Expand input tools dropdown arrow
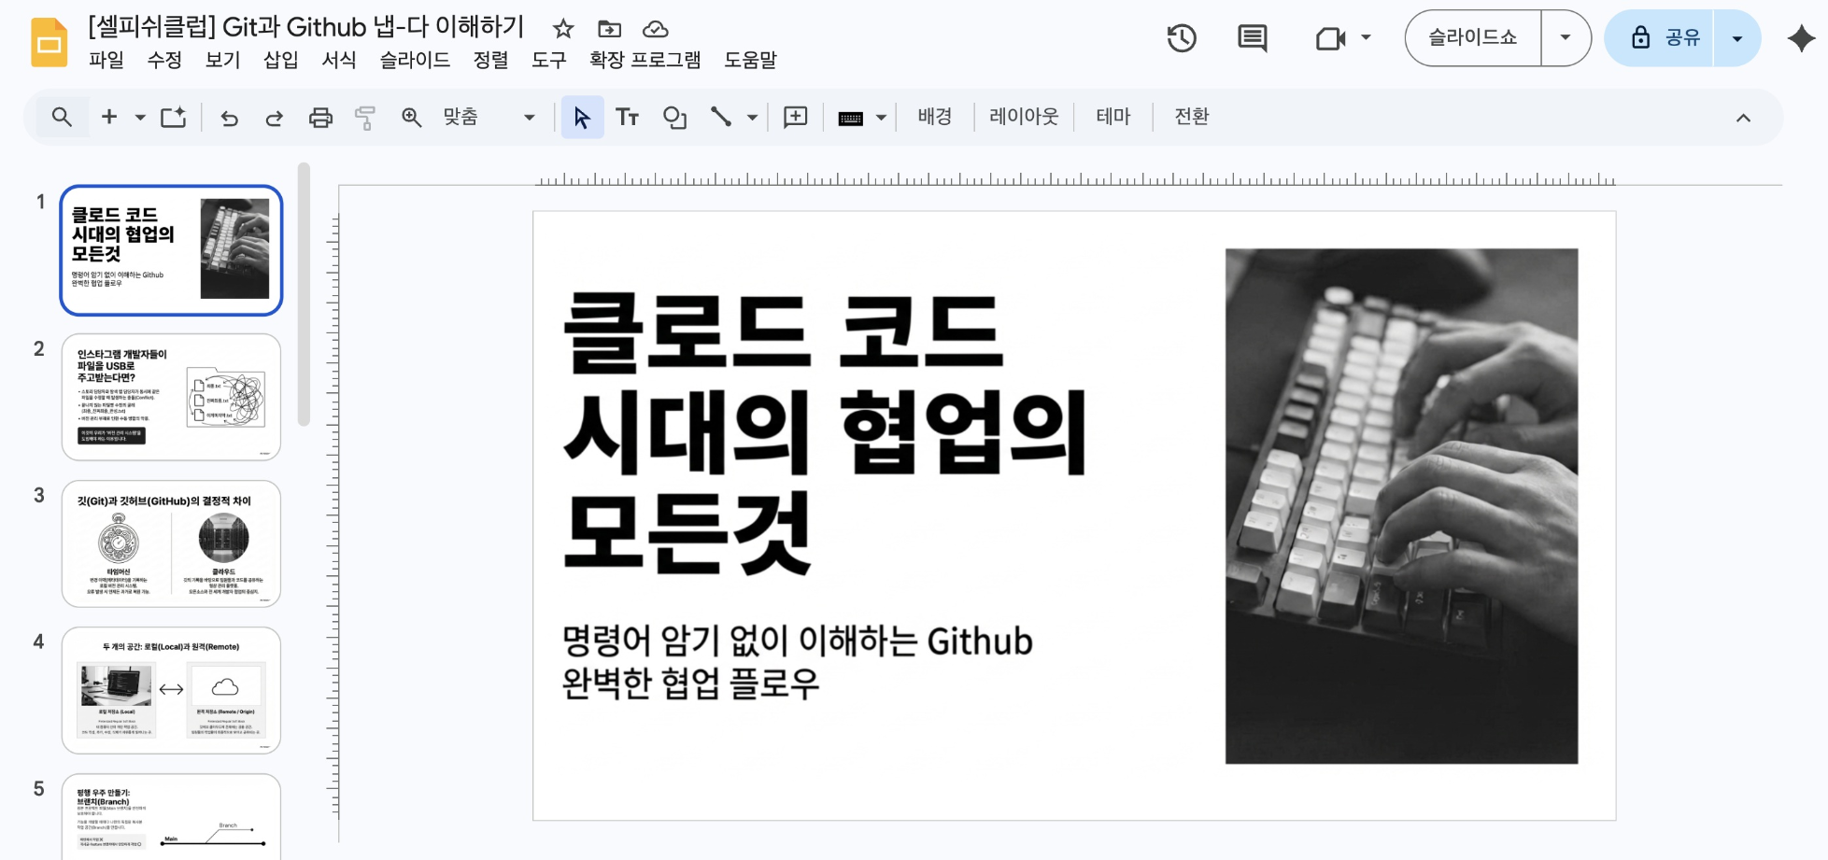The width and height of the screenshot is (1828, 860). 880,118
